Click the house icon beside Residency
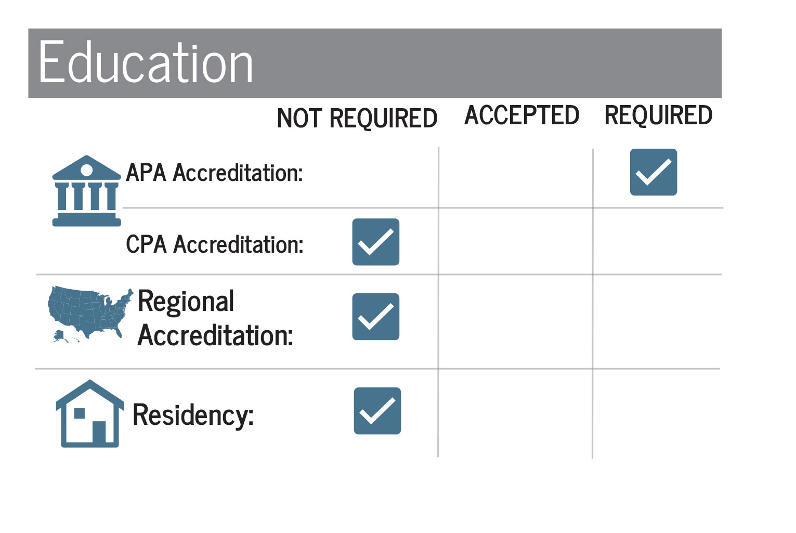 click(89, 414)
